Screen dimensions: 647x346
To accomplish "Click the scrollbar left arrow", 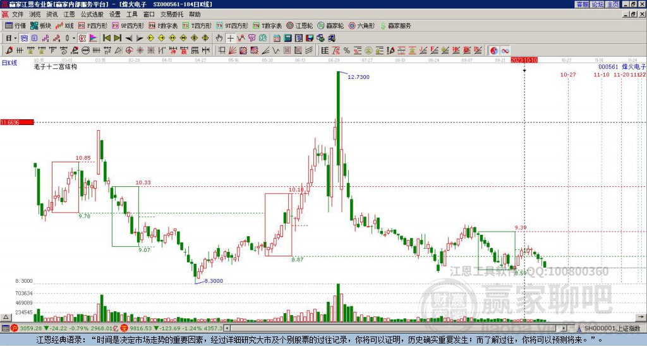I will pyautogui.click(x=227, y=328).
